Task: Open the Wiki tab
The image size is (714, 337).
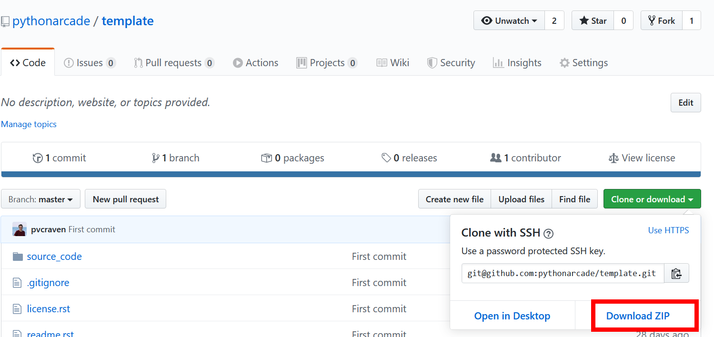Action: point(392,63)
